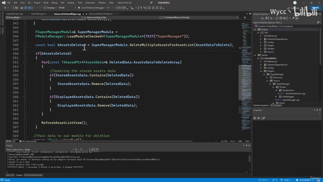Click the toggle bookmark icon in toolbar
This screenshot has width=323, height=182.
pos(149,8)
